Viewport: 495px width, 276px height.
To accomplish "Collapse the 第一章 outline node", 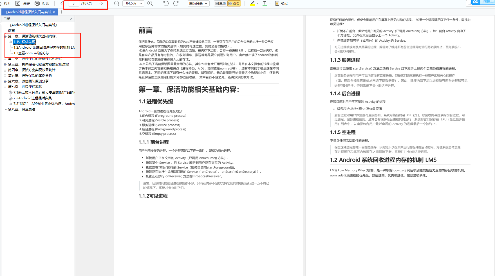I will pyautogui.click(x=5, y=36).
